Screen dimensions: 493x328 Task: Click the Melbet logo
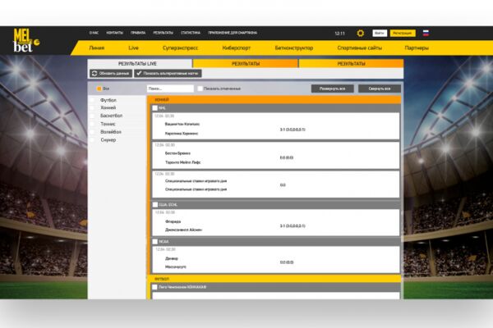(26, 40)
